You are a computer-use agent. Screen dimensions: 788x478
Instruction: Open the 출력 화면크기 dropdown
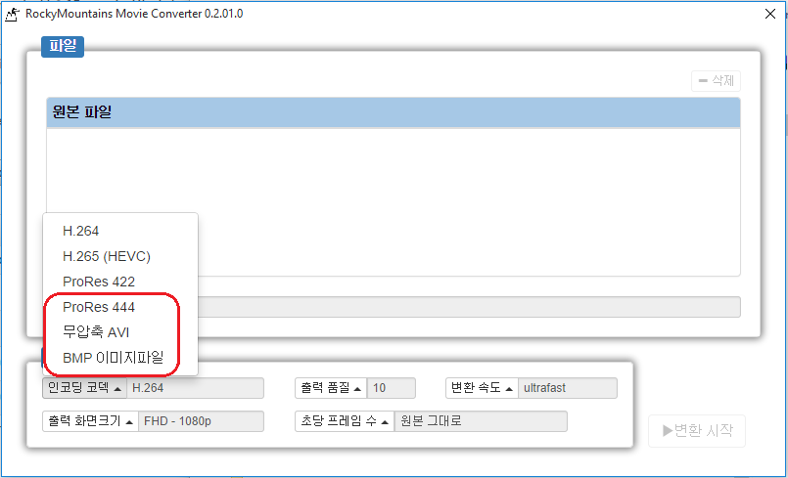click(x=89, y=421)
